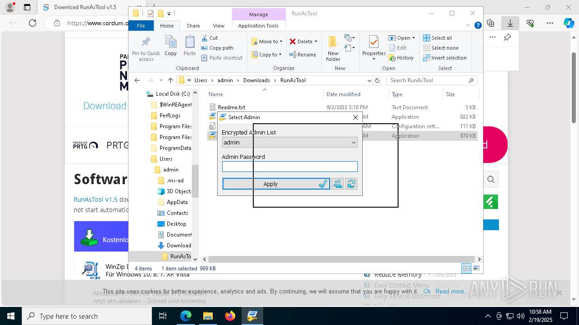Image resolution: width=579 pixels, height=325 pixels.
Task: Focus the Admin Password field
Action: [x=289, y=167]
